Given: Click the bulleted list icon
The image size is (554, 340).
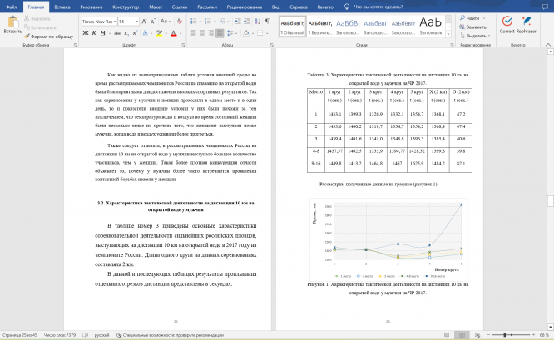Looking at the screenshot, I should [192, 19].
